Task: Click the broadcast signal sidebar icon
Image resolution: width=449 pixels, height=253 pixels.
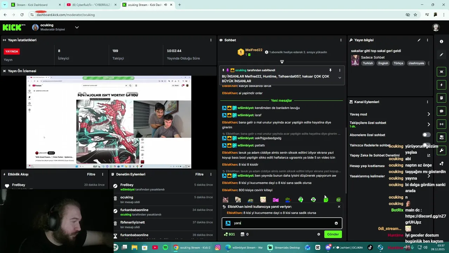Action: [x=441, y=124]
